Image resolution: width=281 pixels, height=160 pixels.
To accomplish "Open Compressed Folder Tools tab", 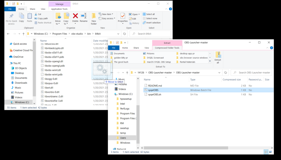I will click(x=167, y=48).
